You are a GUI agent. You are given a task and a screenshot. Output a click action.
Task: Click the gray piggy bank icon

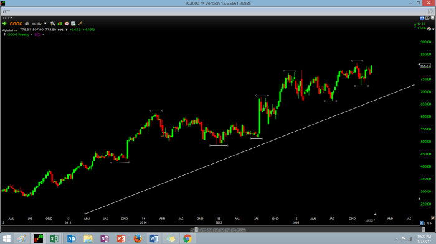(x=27, y=24)
